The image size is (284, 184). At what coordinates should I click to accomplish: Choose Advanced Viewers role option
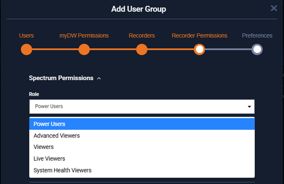click(56, 135)
